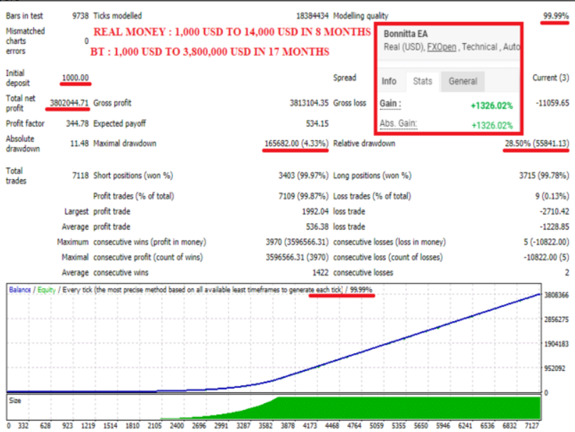Click the 3878 marker on the chart axis

[x=287, y=426]
